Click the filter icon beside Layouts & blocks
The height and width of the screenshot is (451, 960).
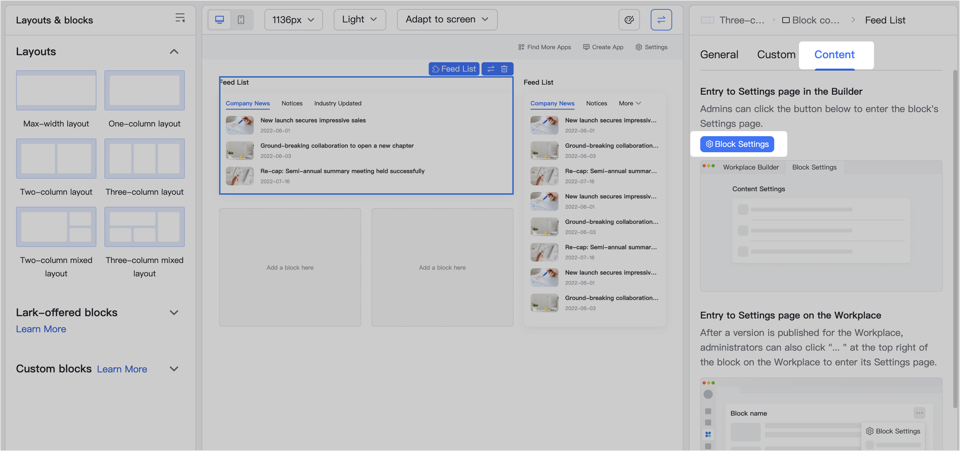point(180,17)
